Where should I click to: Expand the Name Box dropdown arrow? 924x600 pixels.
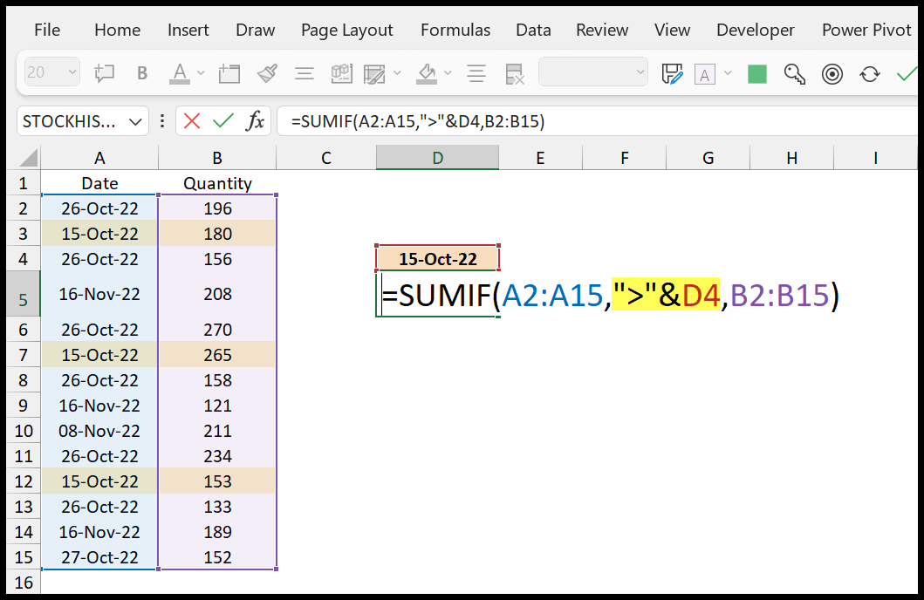[135, 122]
